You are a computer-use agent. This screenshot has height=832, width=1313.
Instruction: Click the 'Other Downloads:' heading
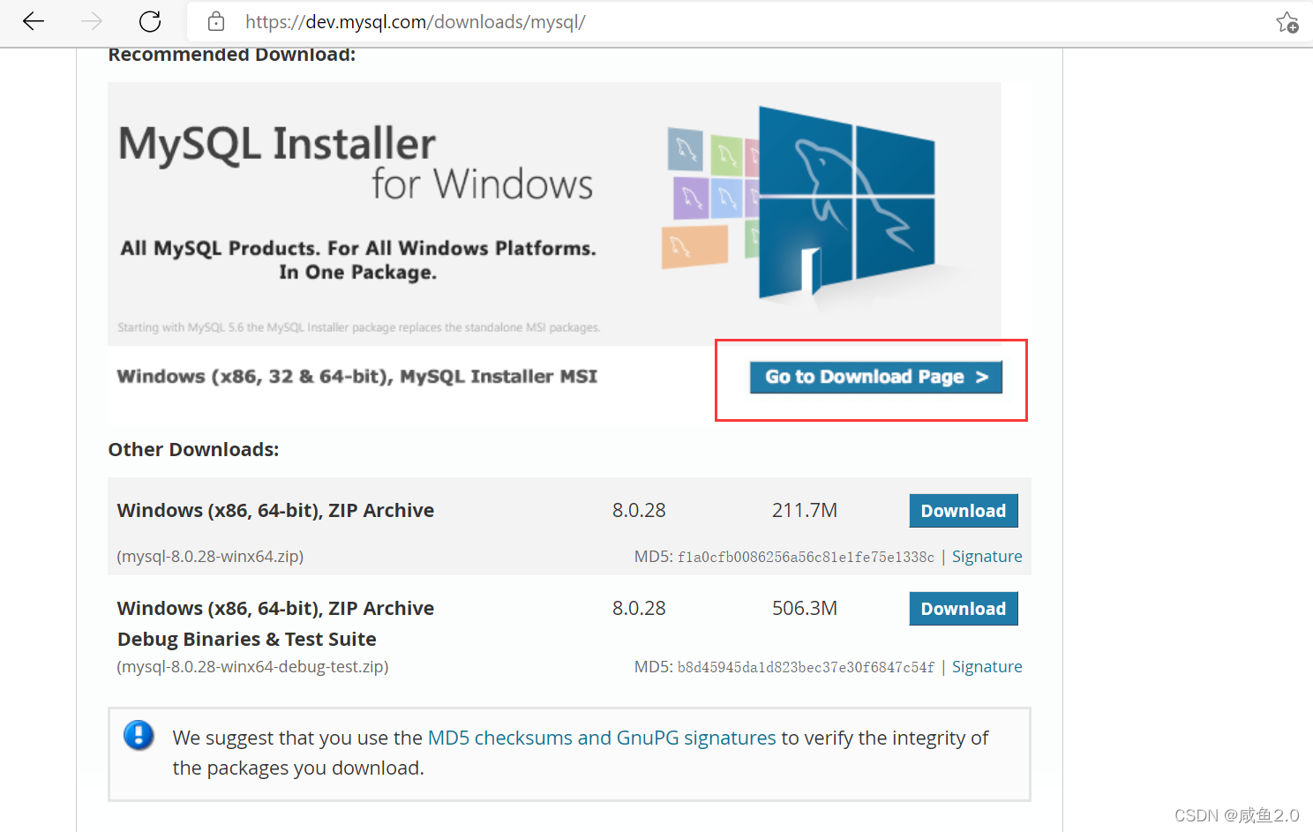[193, 450]
